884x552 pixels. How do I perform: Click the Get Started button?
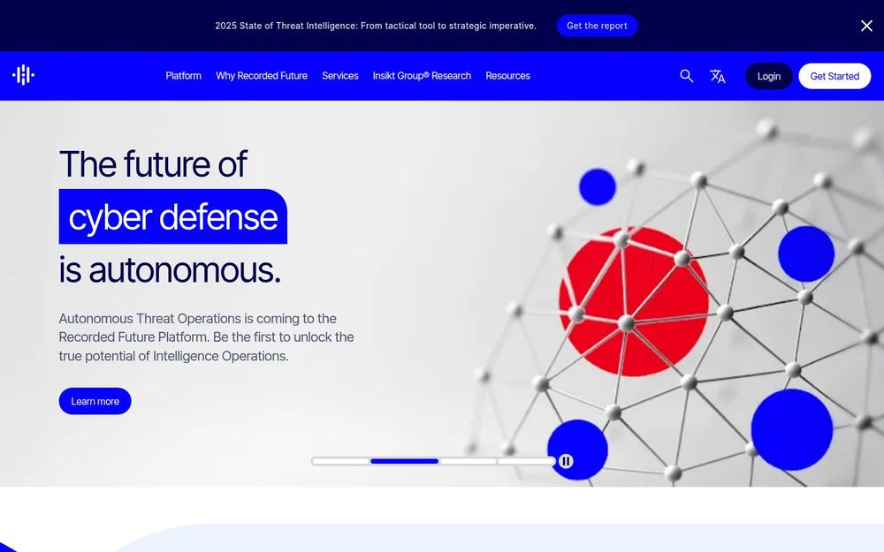[x=834, y=76]
